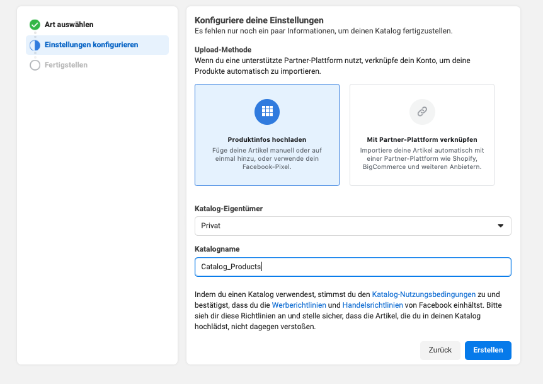Click into the Katalogname input field
This screenshot has height=384, width=543.
(x=353, y=267)
